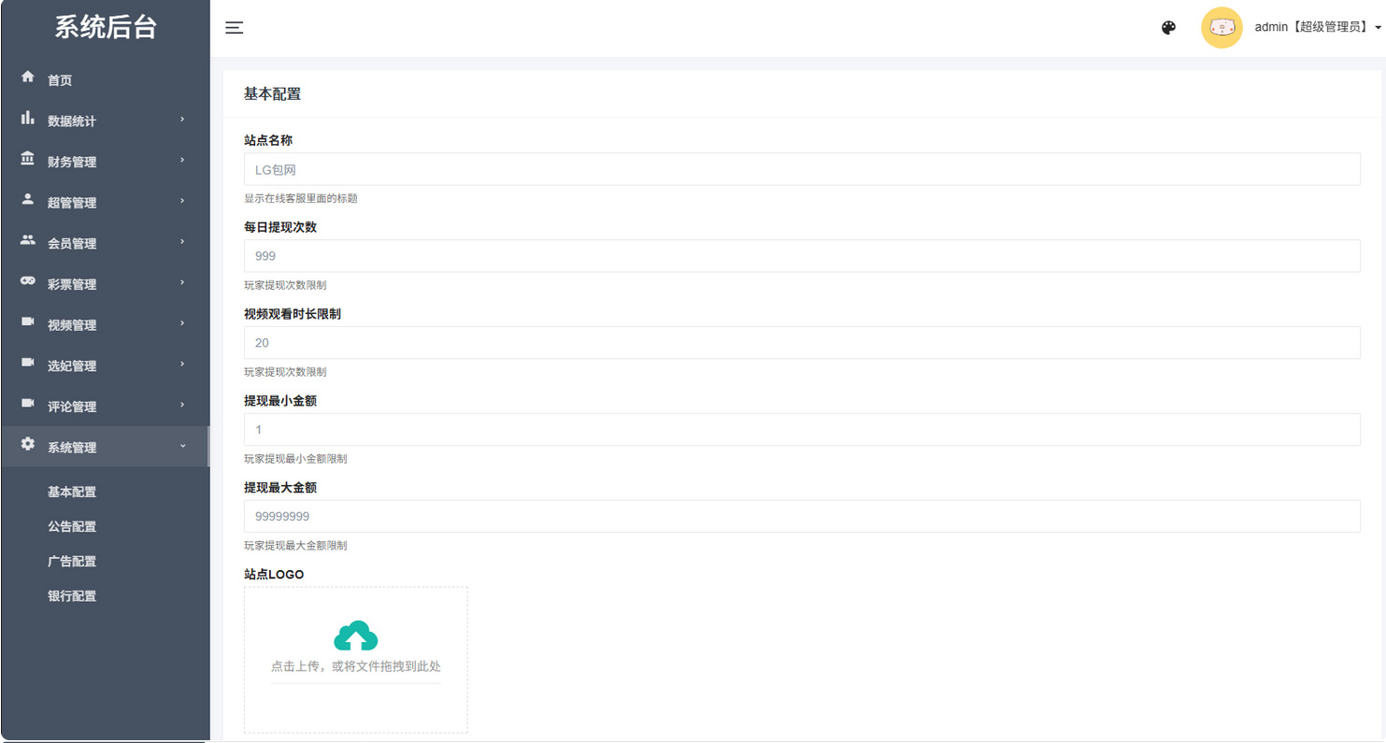Select 银行配置 in the sidebar
The image size is (1386, 743).
tap(72, 596)
